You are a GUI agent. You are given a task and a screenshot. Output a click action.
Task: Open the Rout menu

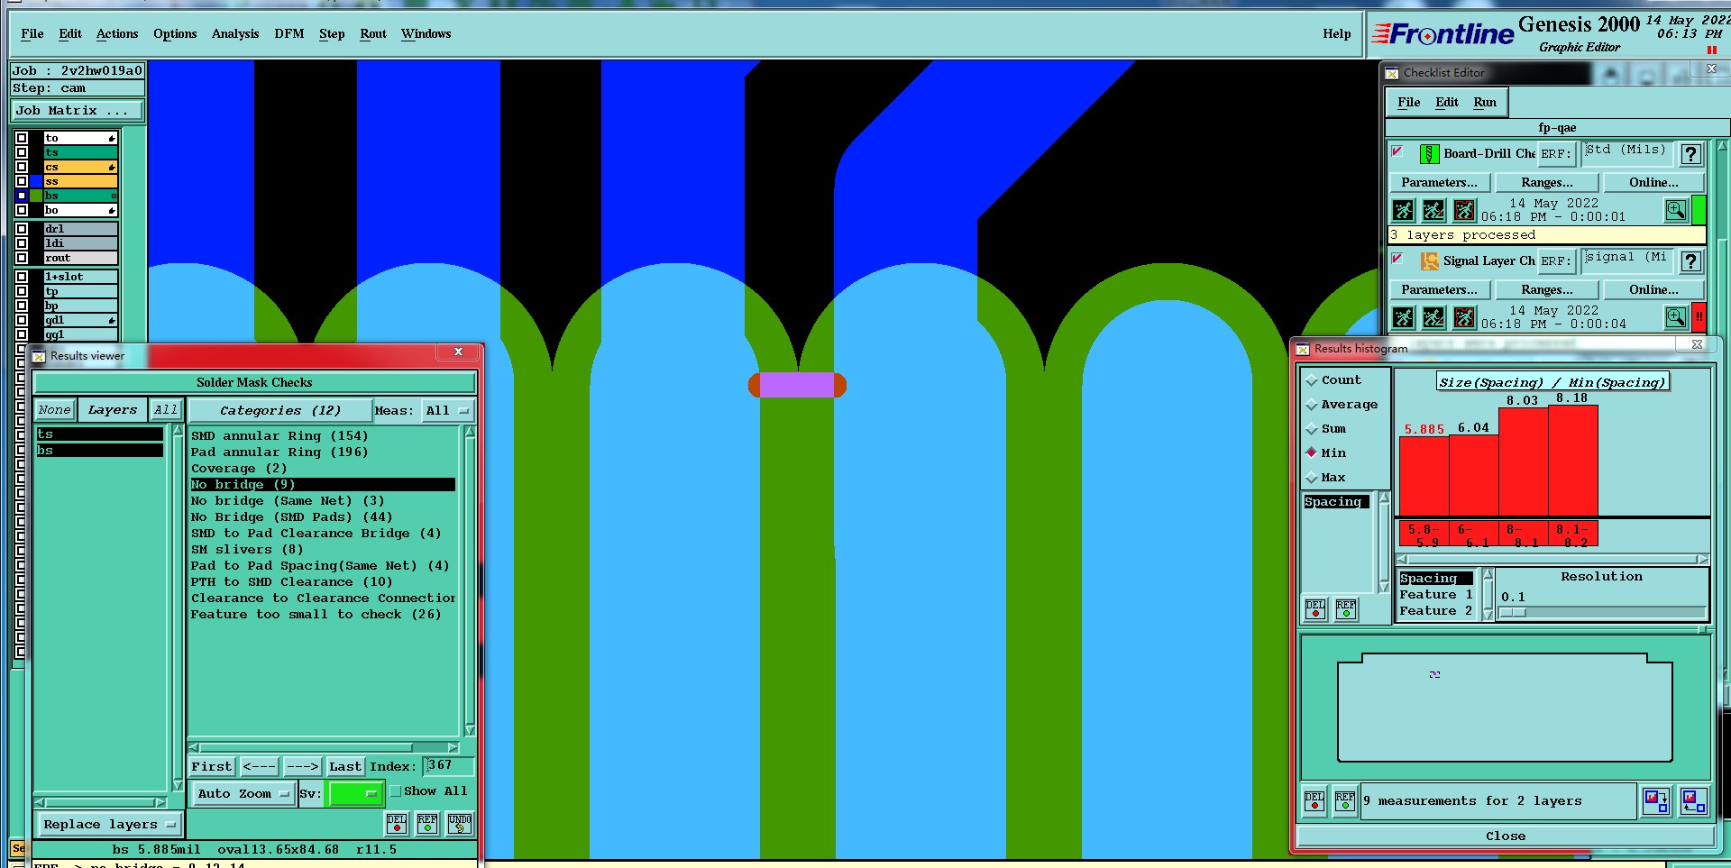373,33
